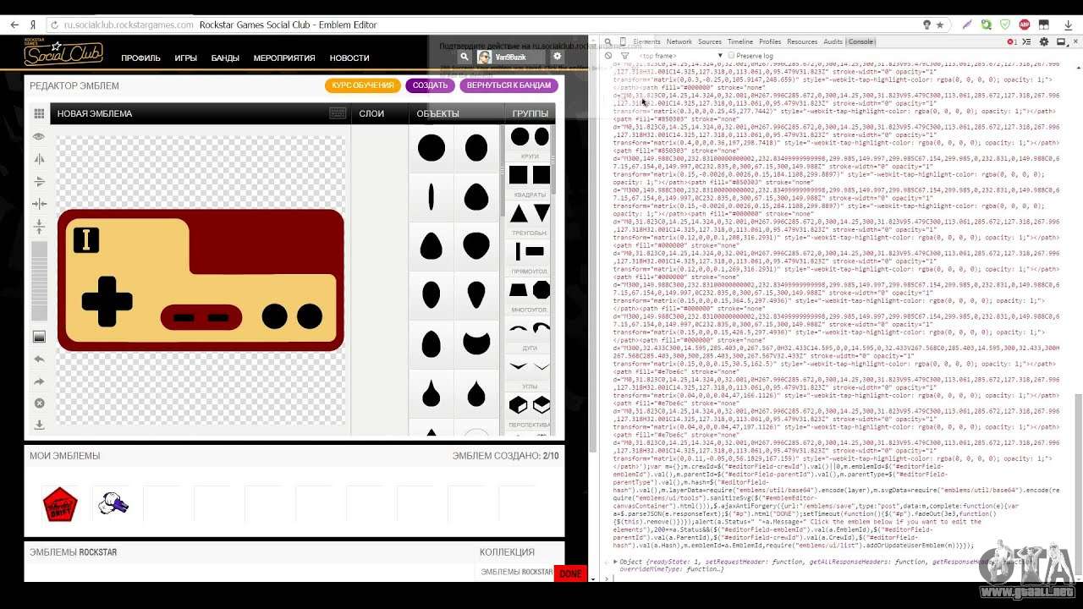The height and width of the screenshot is (609, 1083).
Task: Flip object vertically with the mirror icon
Action: (x=39, y=181)
